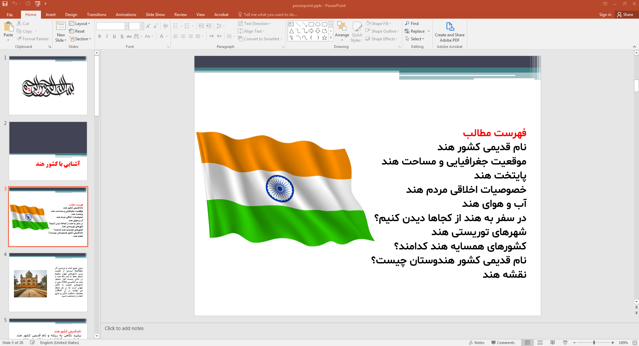The width and height of the screenshot is (639, 346).
Task: Toggle Center text alignment
Action: [183, 36]
